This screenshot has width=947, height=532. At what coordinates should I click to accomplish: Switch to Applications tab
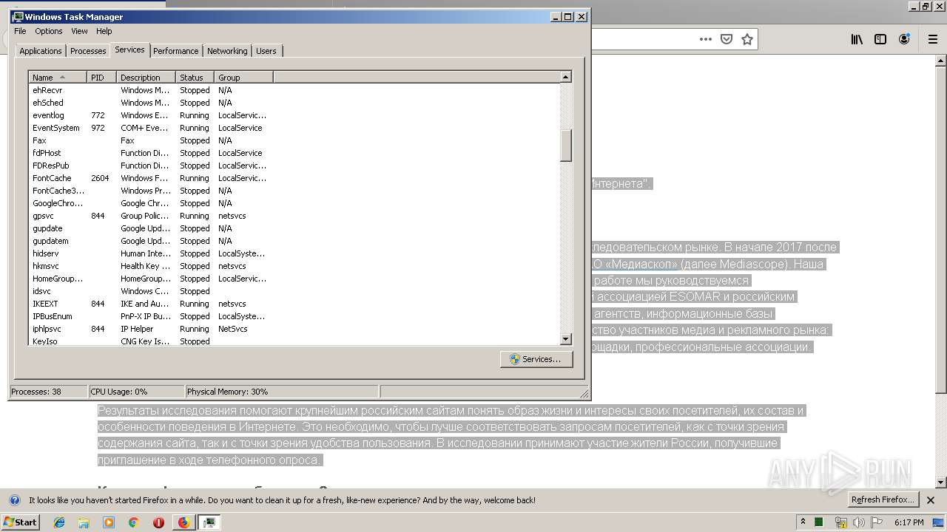40,51
